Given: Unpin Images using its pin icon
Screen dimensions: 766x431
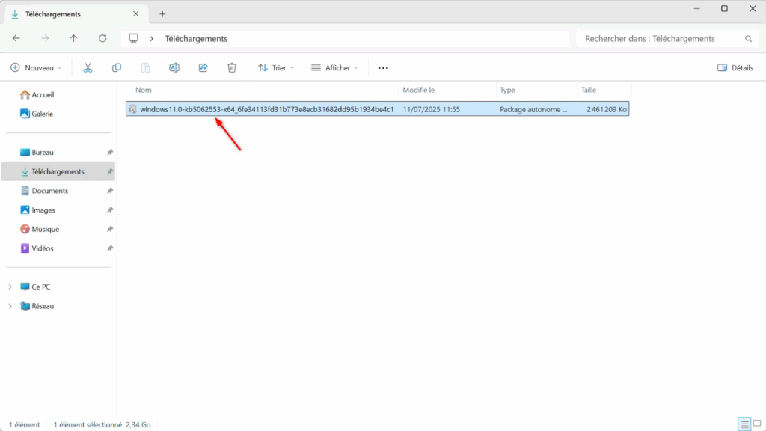Looking at the screenshot, I should click(x=110, y=210).
